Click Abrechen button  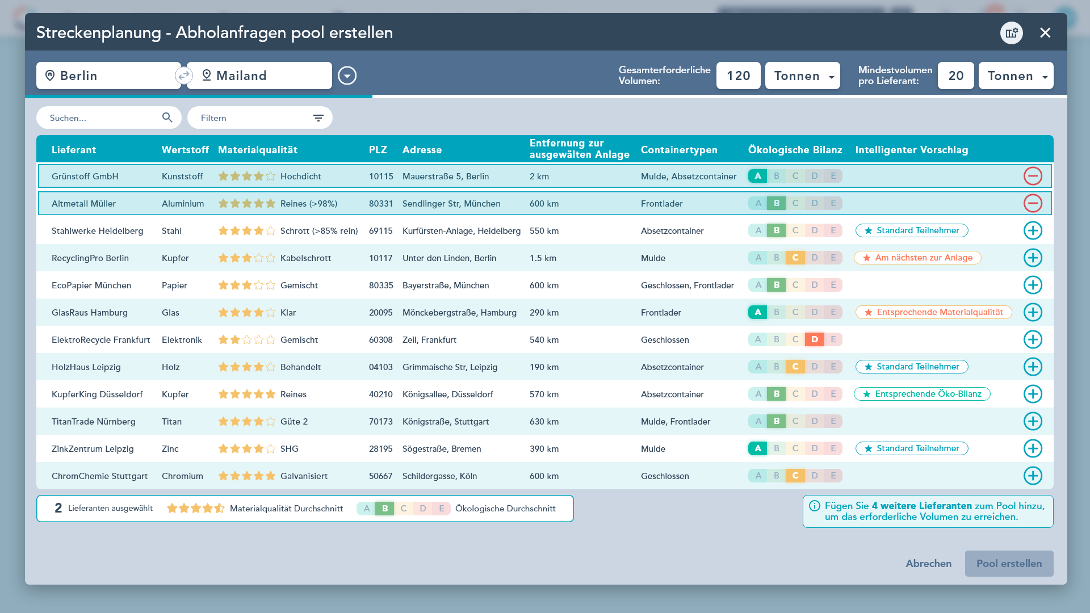(x=928, y=564)
